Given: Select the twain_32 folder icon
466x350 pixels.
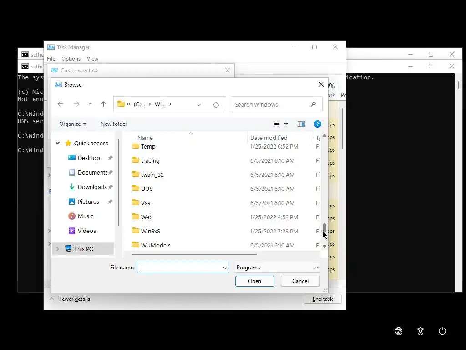Looking at the screenshot, I should [136, 174].
